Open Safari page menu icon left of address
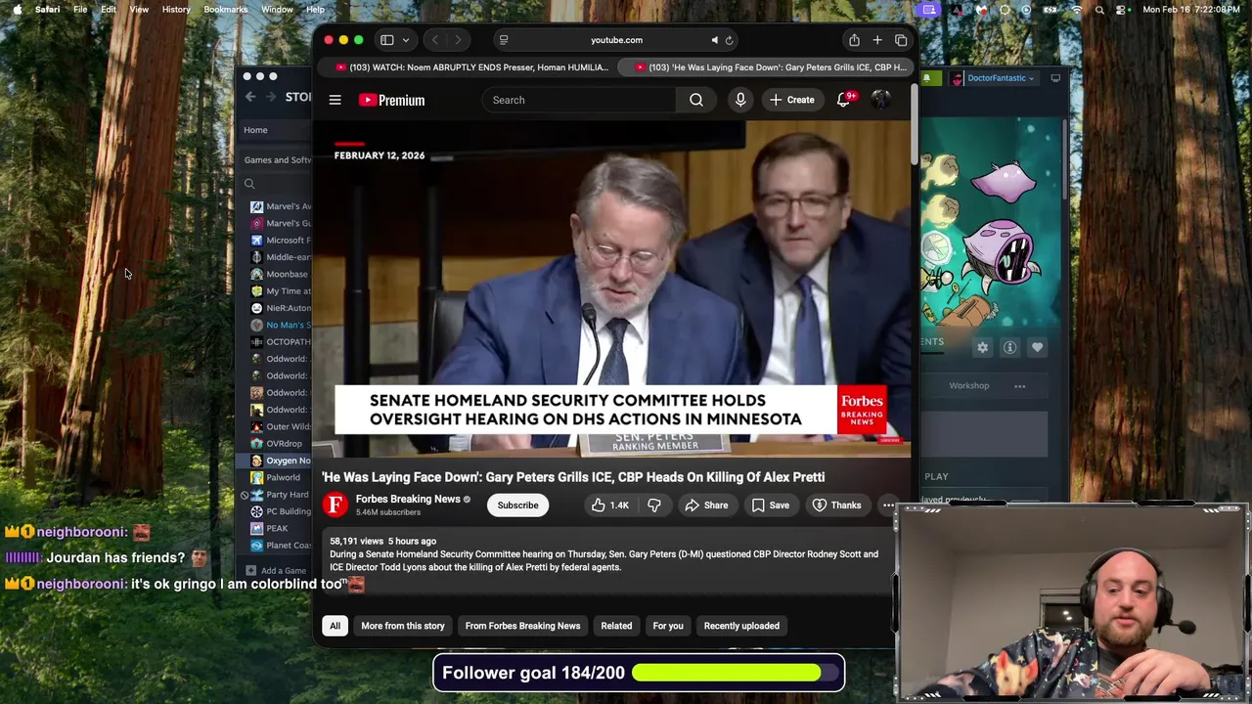This screenshot has width=1252, height=704. click(504, 40)
